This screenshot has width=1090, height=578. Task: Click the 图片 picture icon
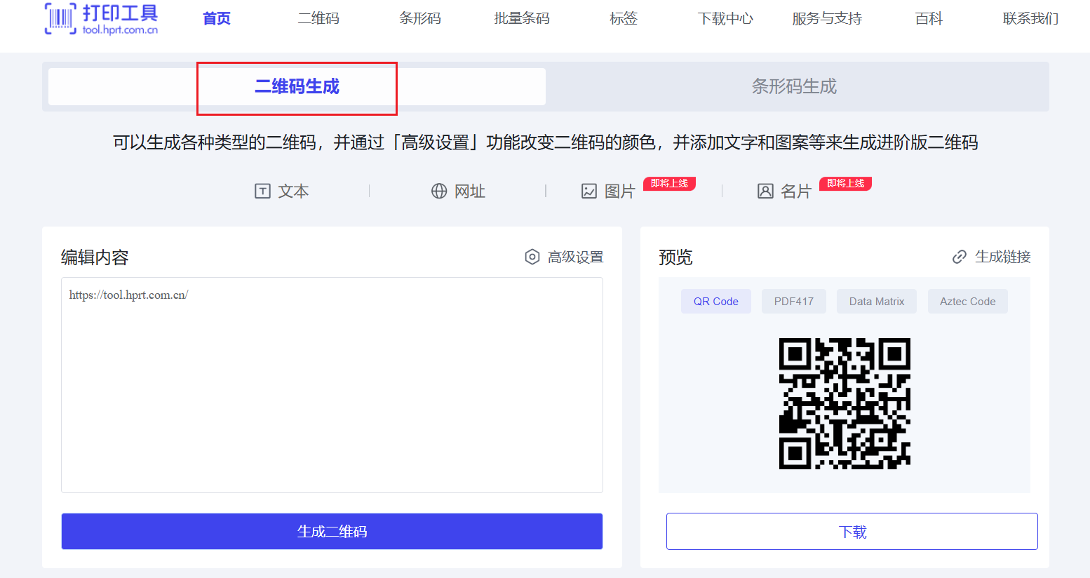click(589, 191)
